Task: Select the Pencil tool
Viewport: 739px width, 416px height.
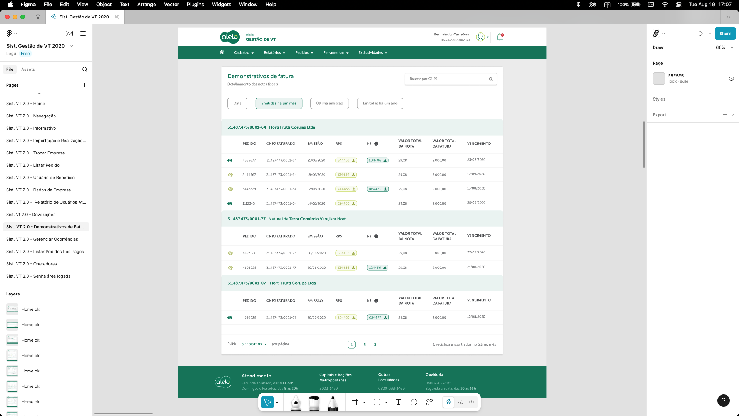Action: [x=333, y=403]
